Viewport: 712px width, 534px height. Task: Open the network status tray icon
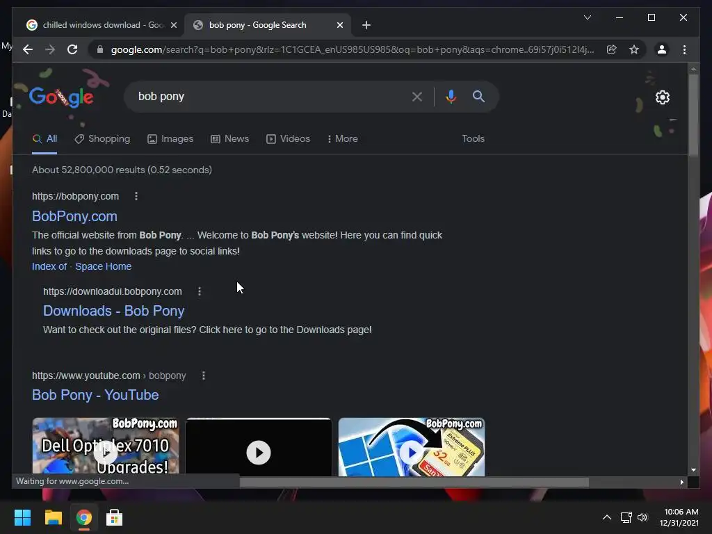626,517
